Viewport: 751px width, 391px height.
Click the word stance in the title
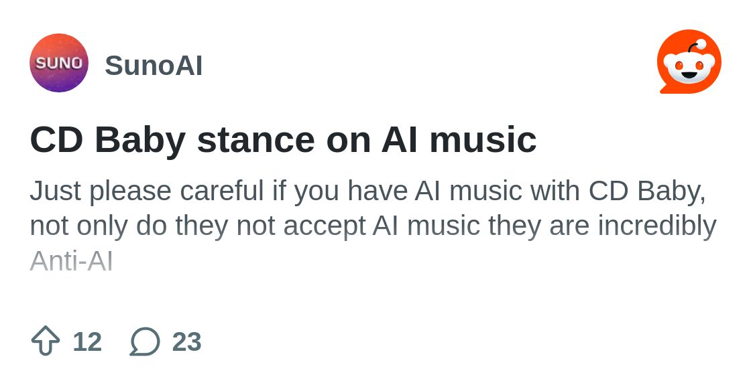tap(255, 139)
